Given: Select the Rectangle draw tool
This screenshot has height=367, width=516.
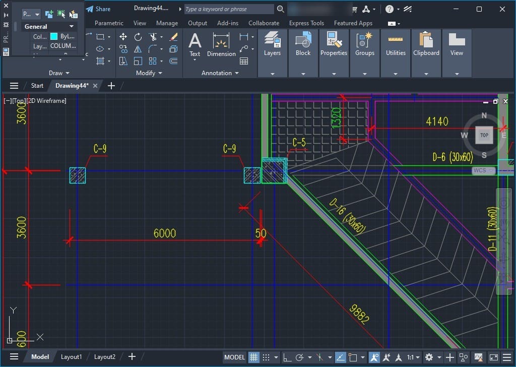Looking at the screenshot, I should pos(100,37).
